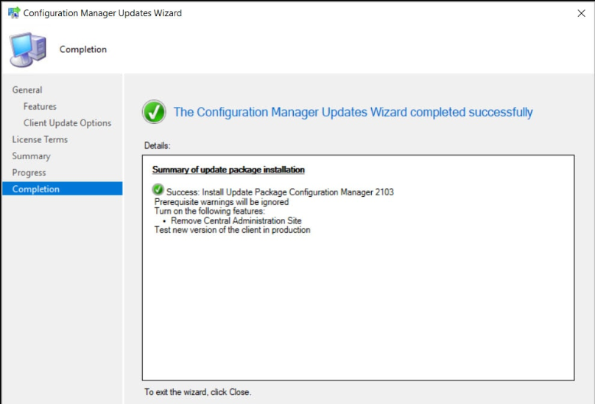Select the highlighted Completion step
The width and height of the screenshot is (595, 404).
[63, 189]
